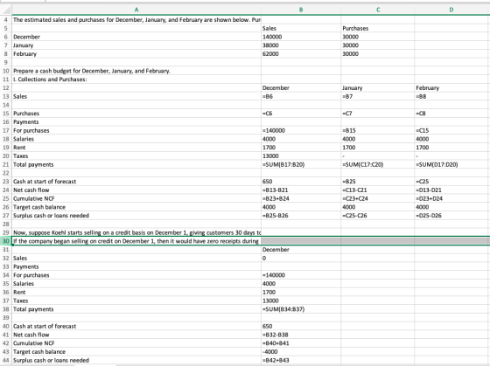Select column C header
Screen dimensions: 490x366
pos(378,10)
